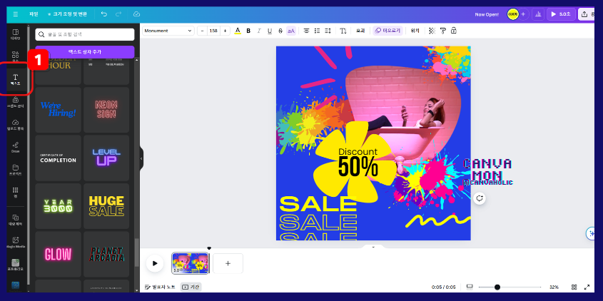This screenshot has width=603, height=301.
Task: Select the Certificate of Completion font combination
Action: click(x=58, y=158)
